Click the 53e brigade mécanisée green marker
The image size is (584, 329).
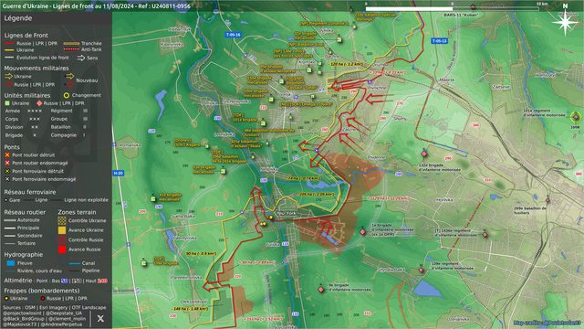tap(223, 171)
